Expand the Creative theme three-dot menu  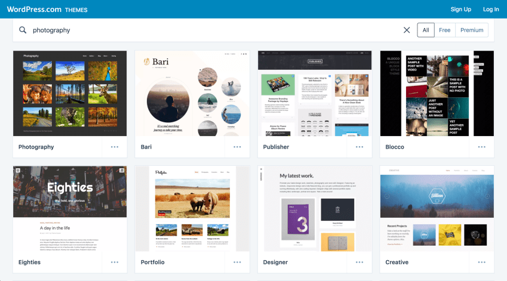pos(481,262)
